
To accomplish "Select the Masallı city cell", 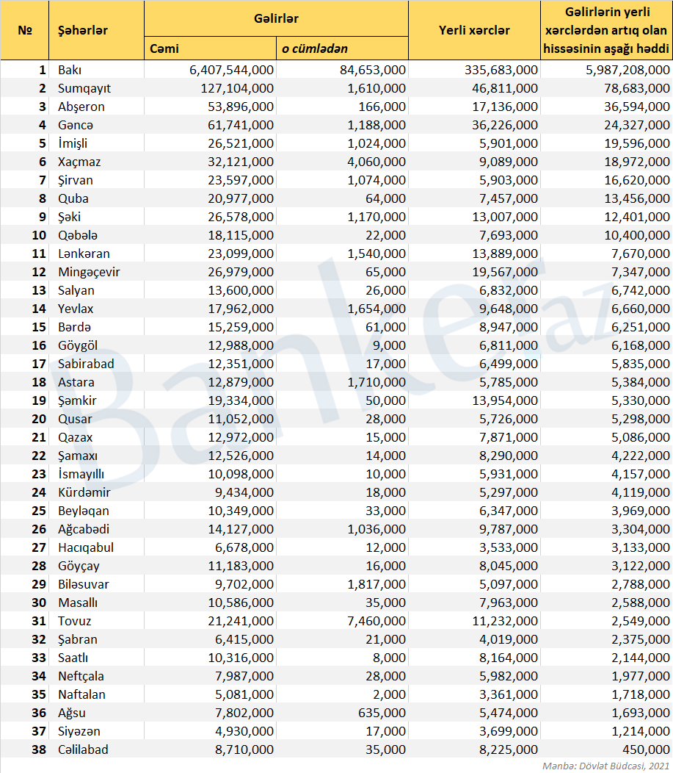I will (x=96, y=603).
